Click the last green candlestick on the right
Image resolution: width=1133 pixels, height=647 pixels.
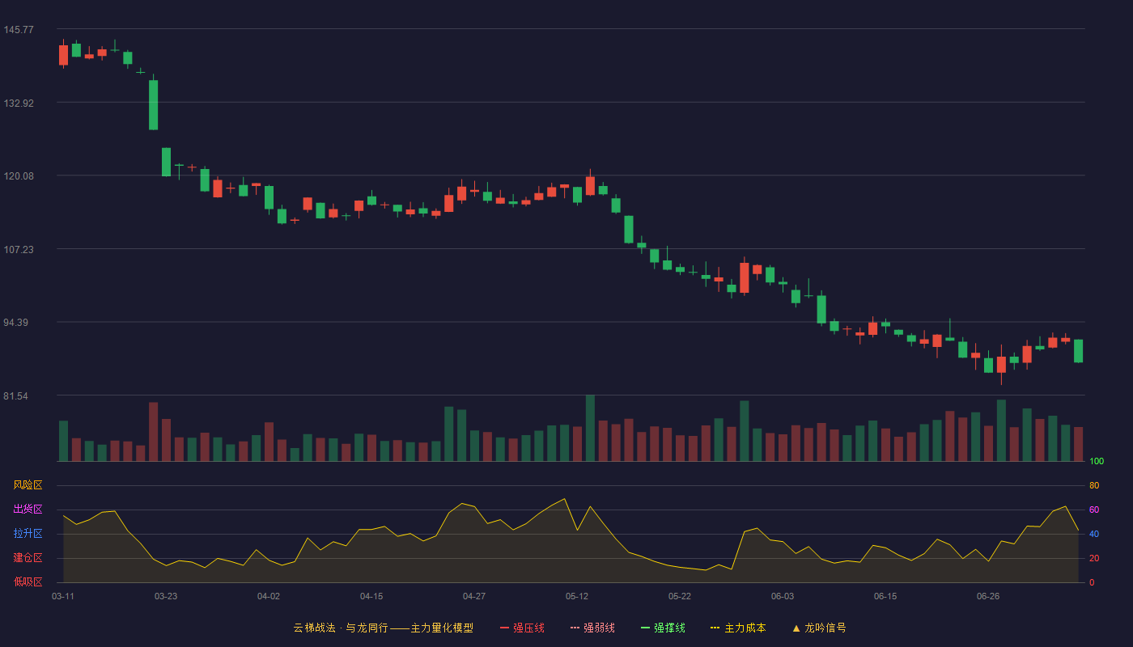1079,351
